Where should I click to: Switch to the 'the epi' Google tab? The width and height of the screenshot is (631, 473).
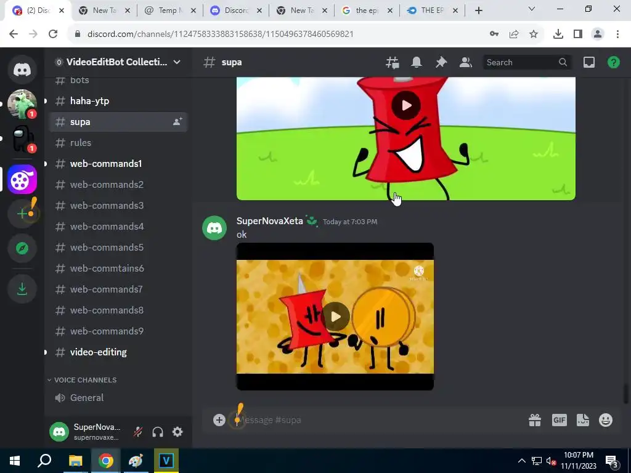(367, 10)
